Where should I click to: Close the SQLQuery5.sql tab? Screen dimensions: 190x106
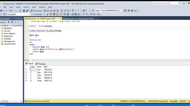tap(61, 19)
